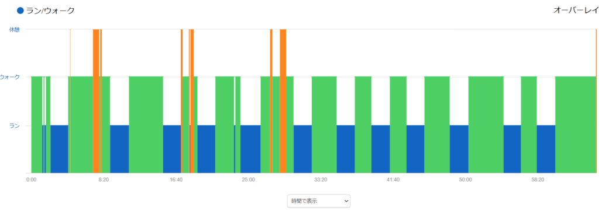Click the 41:40 time axis marker
The width and height of the screenshot is (599, 210).
[393, 179]
